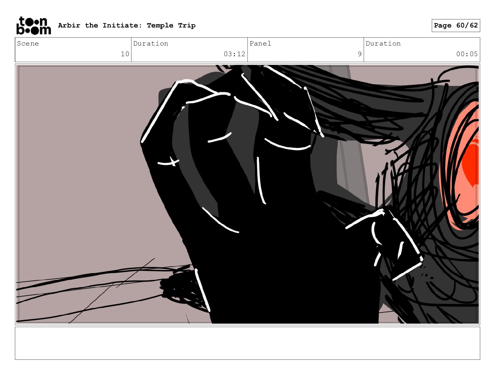The width and height of the screenshot is (495, 382).
Task: Click the 'Panel' label
Action: click(260, 43)
